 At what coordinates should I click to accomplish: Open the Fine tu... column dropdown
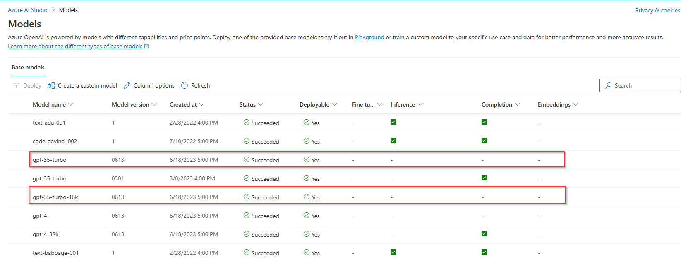click(x=380, y=104)
